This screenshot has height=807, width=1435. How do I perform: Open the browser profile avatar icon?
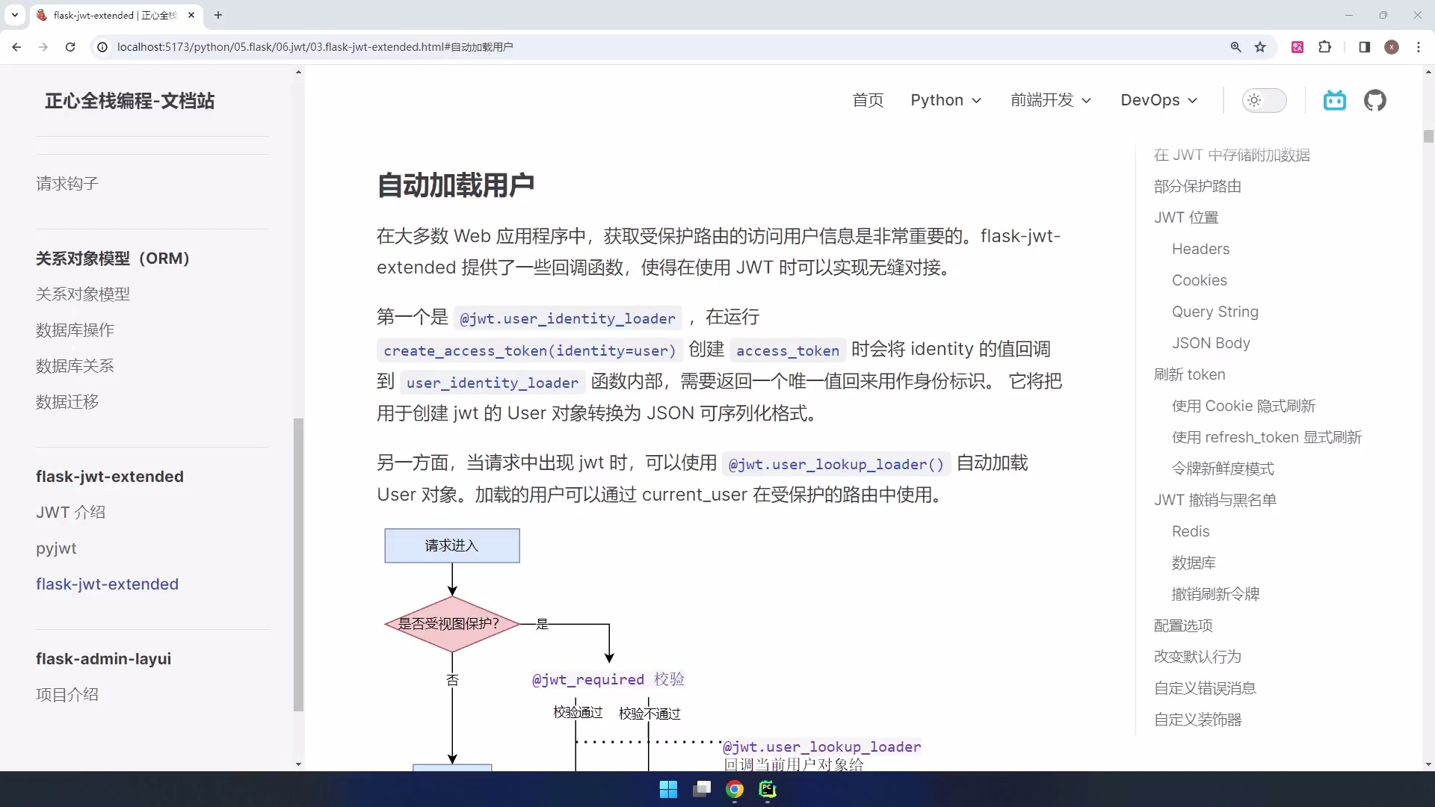(1392, 46)
